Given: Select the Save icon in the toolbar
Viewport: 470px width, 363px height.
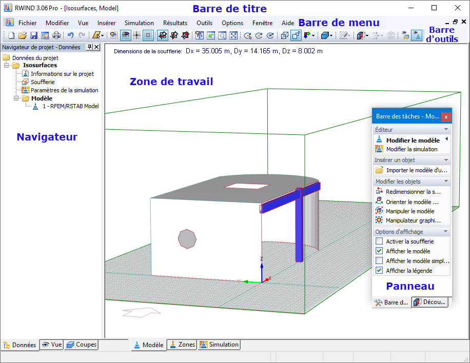Looking at the screenshot, I should [x=33, y=35].
